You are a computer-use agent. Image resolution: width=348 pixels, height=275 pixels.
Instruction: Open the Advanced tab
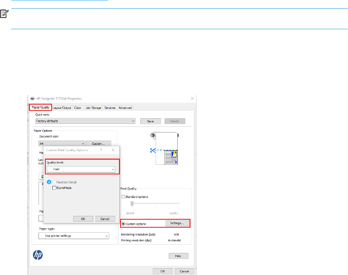point(125,108)
